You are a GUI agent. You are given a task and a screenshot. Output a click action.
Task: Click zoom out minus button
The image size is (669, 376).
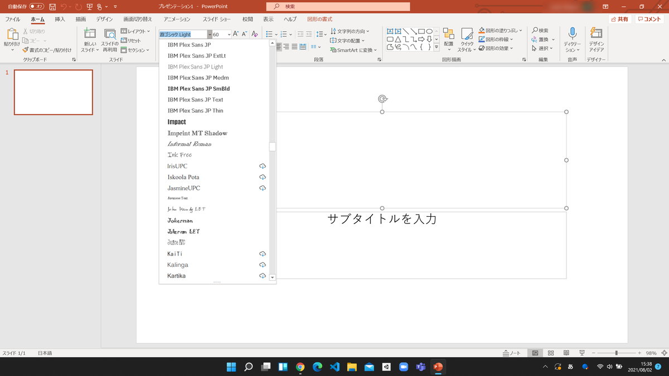(x=594, y=353)
